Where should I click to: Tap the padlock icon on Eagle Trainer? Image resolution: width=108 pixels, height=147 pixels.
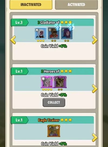57,127
